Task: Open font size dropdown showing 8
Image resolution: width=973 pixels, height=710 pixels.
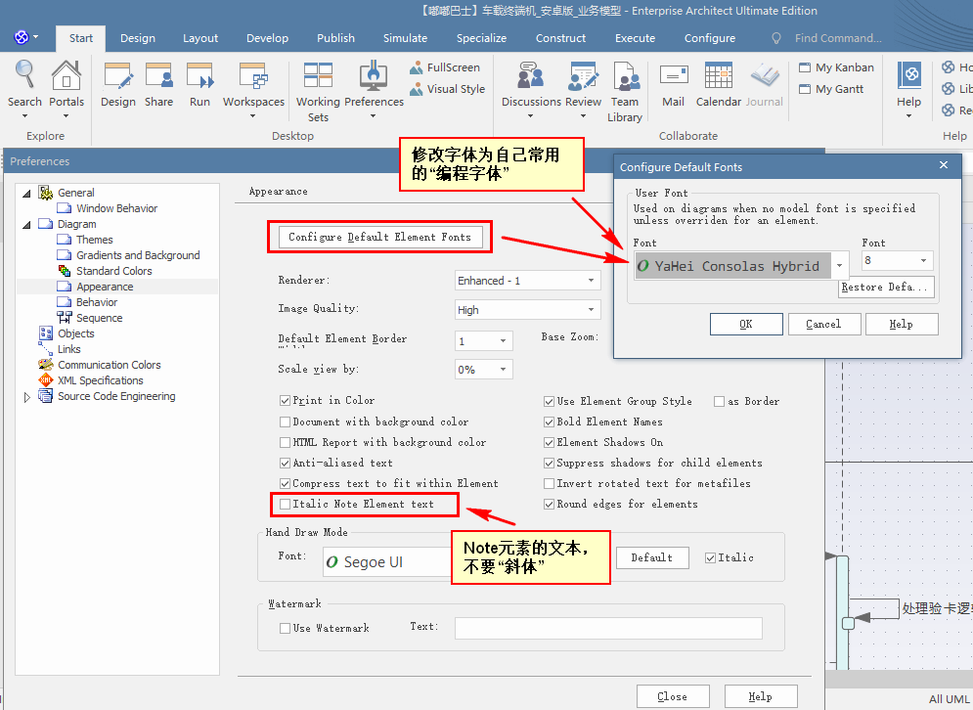Action: (898, 260)
